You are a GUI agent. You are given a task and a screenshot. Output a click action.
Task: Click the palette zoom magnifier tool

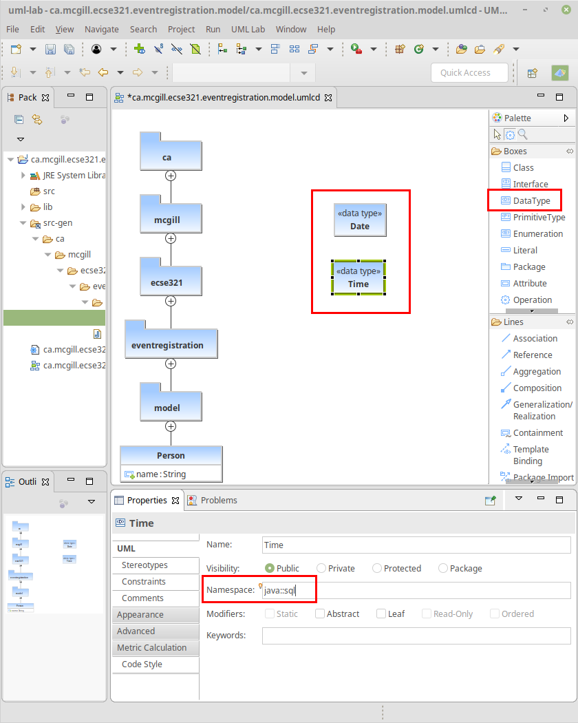(523, 134)
